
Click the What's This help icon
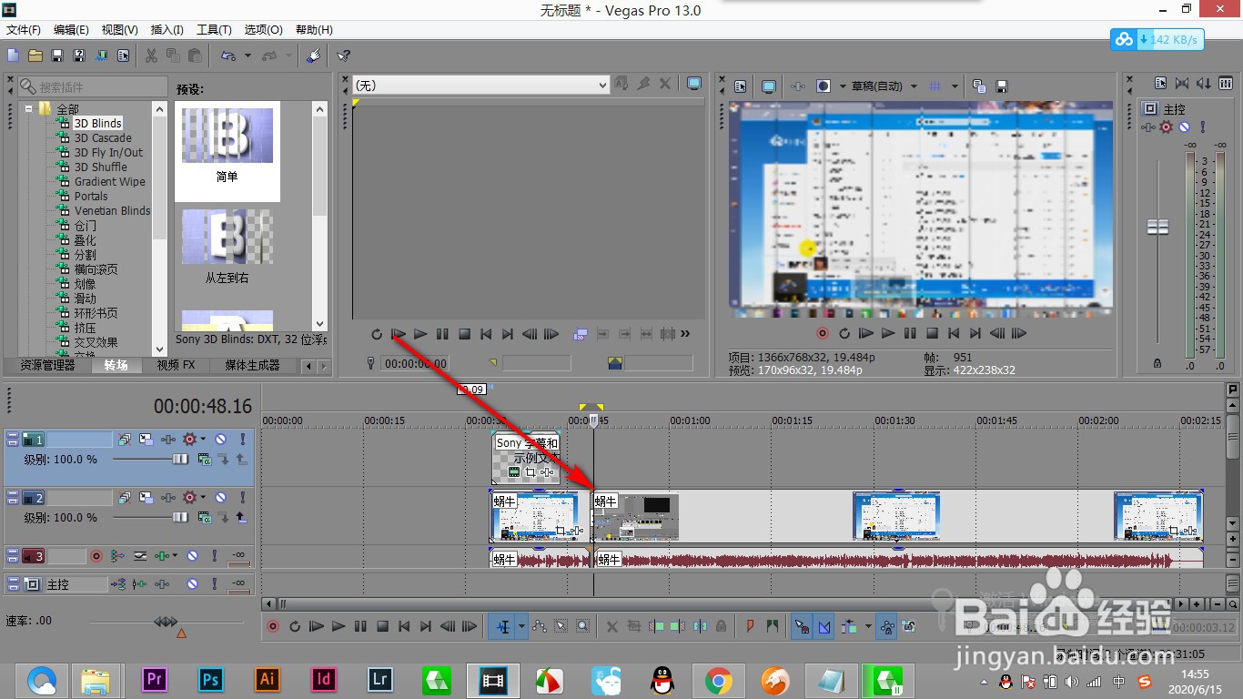point(343,56)
